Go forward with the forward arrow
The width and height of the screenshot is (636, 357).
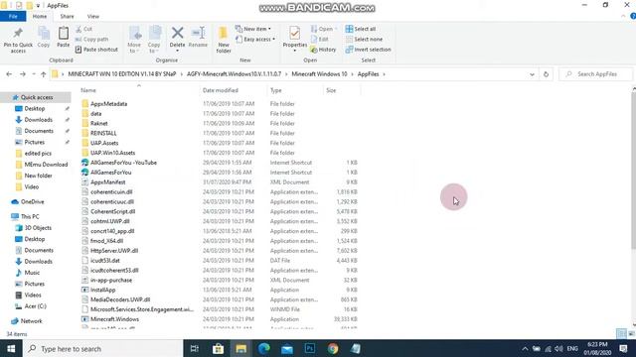[23, 74]
